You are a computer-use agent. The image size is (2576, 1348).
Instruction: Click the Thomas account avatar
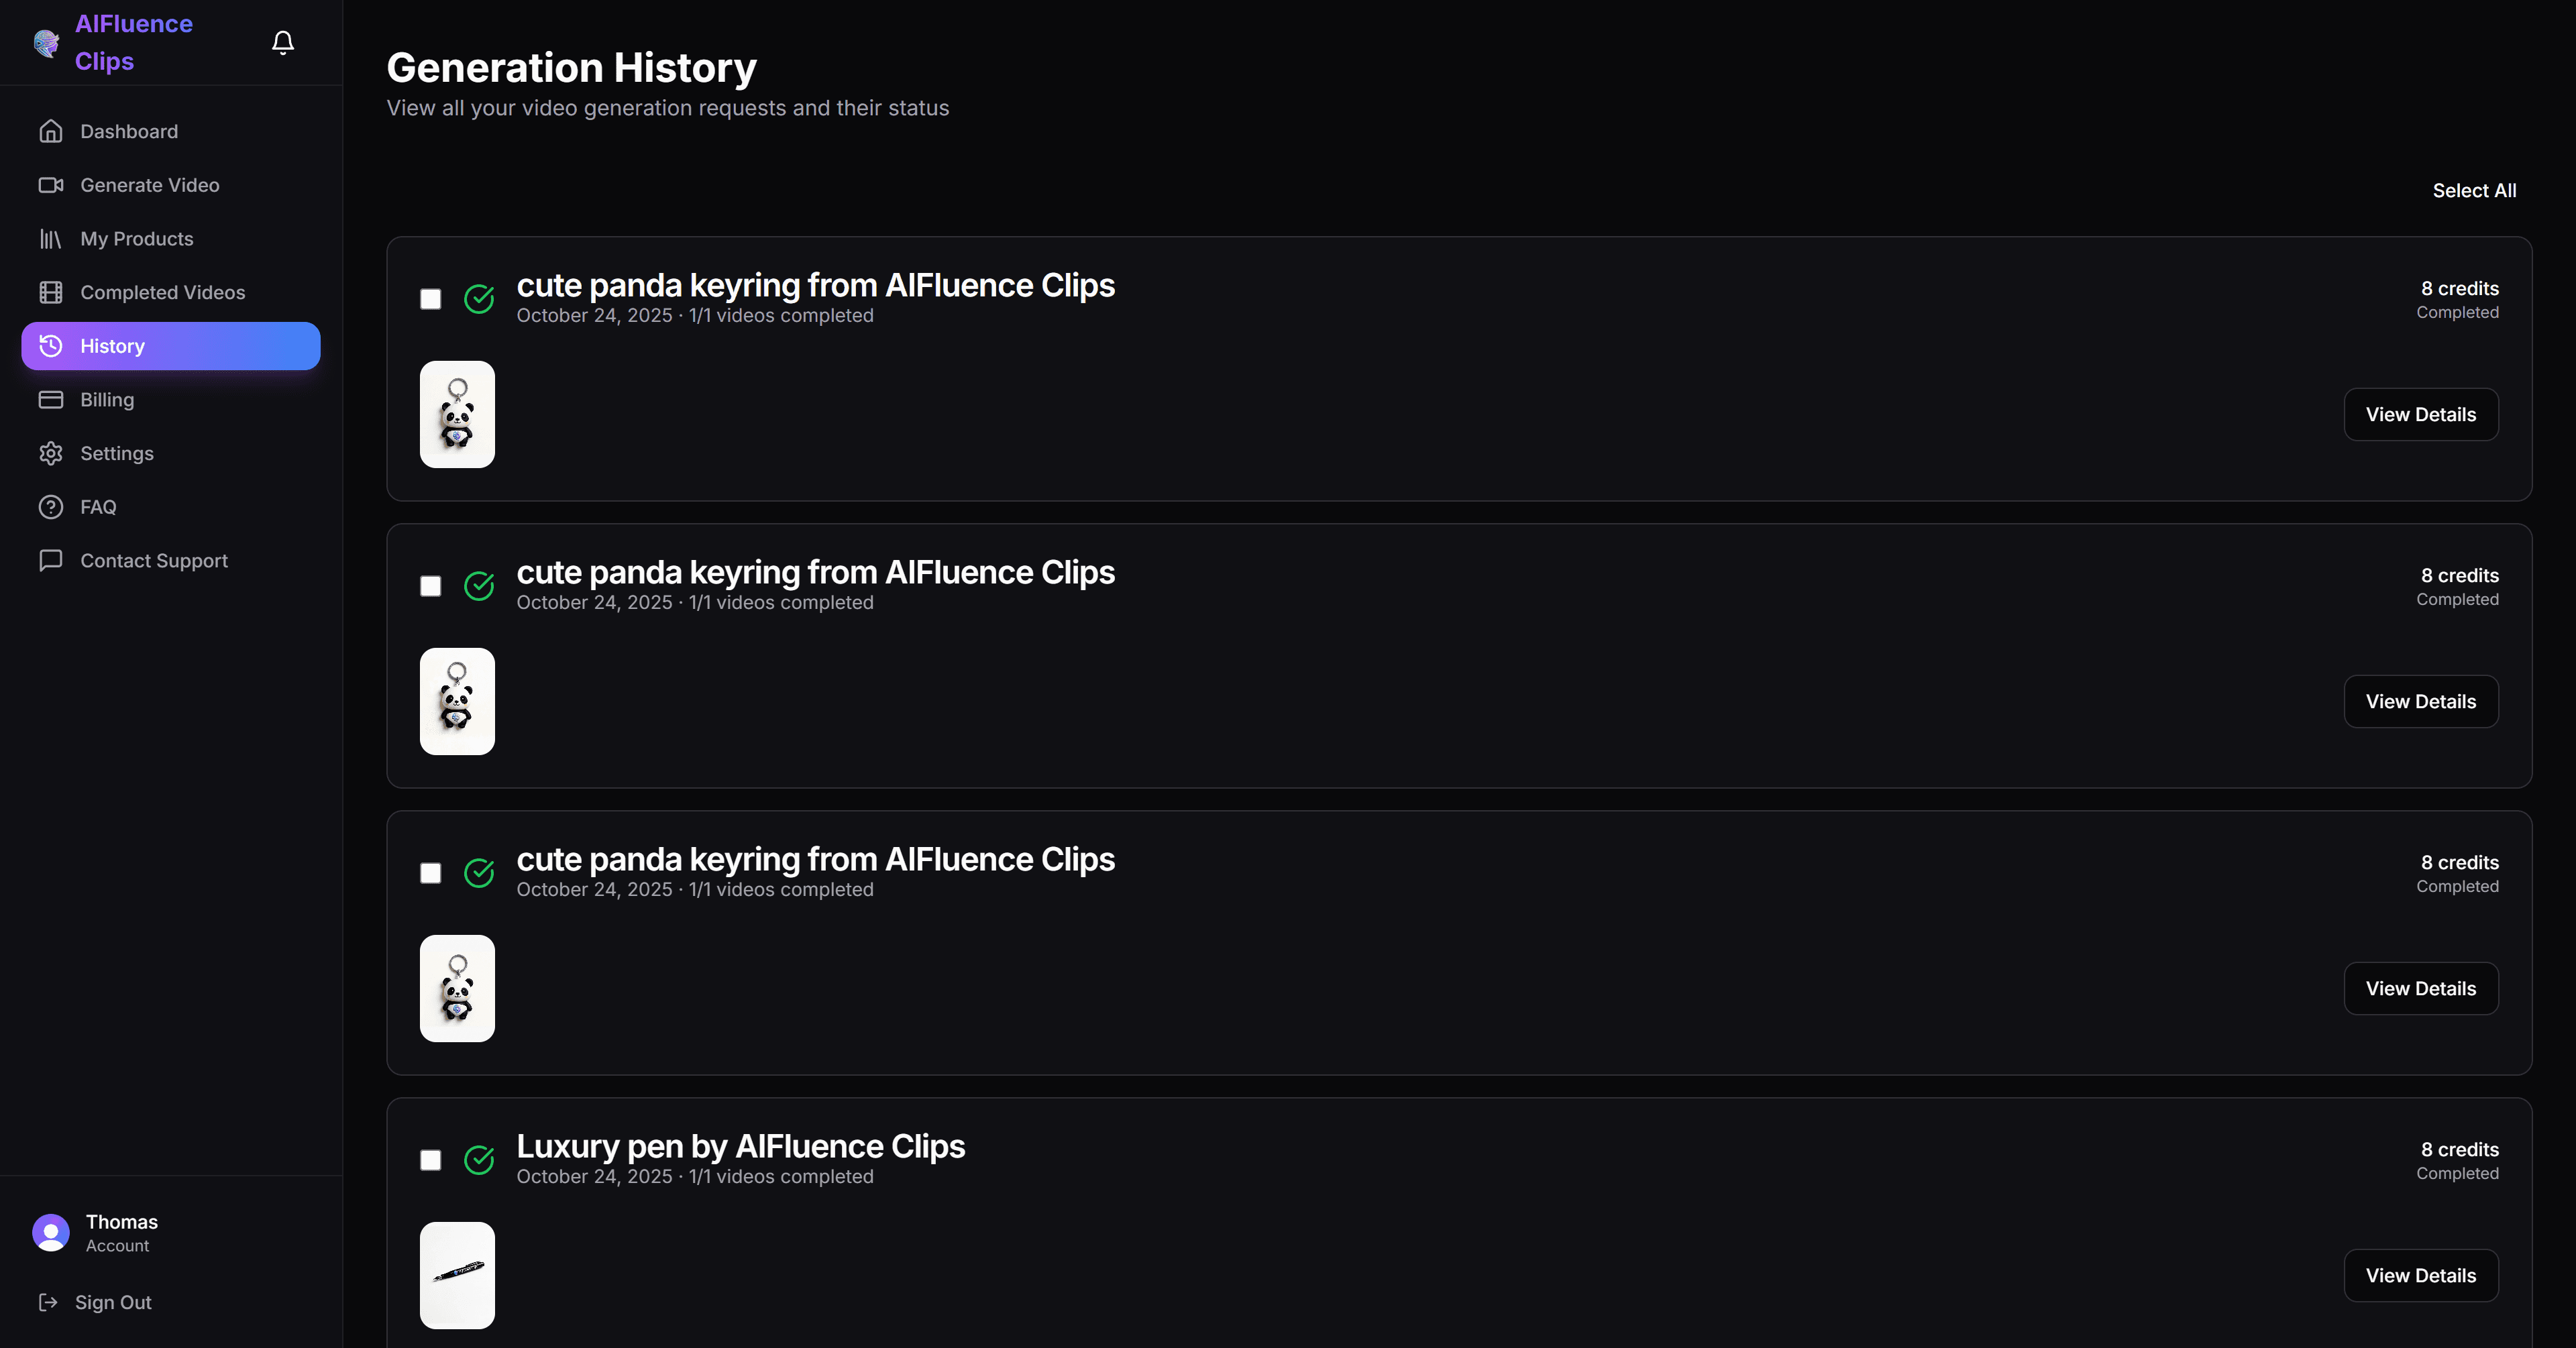tap(51, 1232)
